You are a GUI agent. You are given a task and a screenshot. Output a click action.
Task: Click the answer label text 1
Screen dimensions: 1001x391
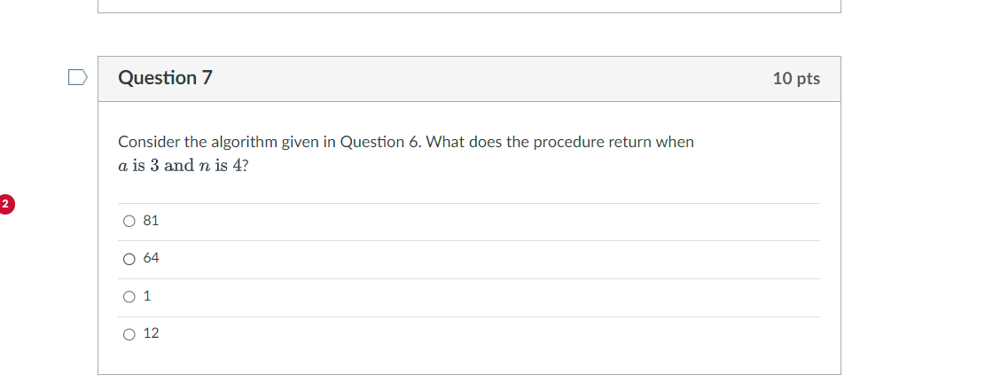147,296
